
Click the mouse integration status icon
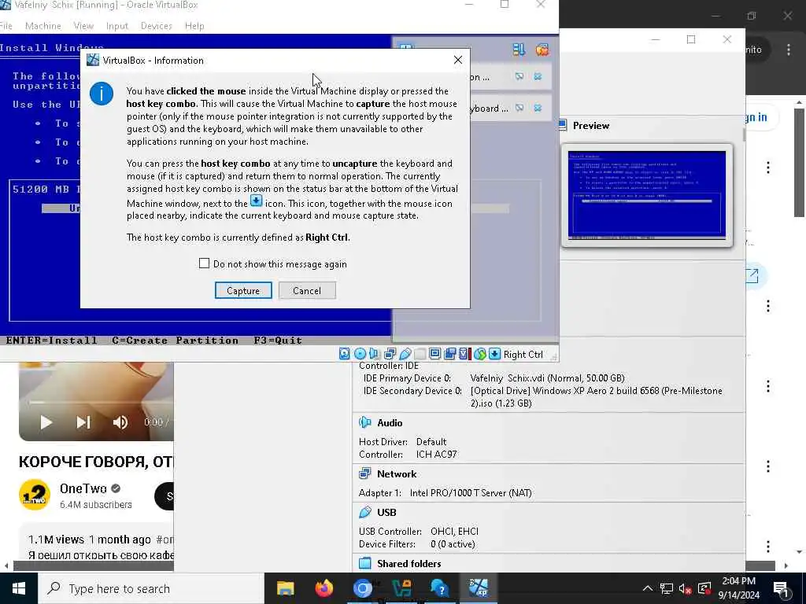coord(479,354)
